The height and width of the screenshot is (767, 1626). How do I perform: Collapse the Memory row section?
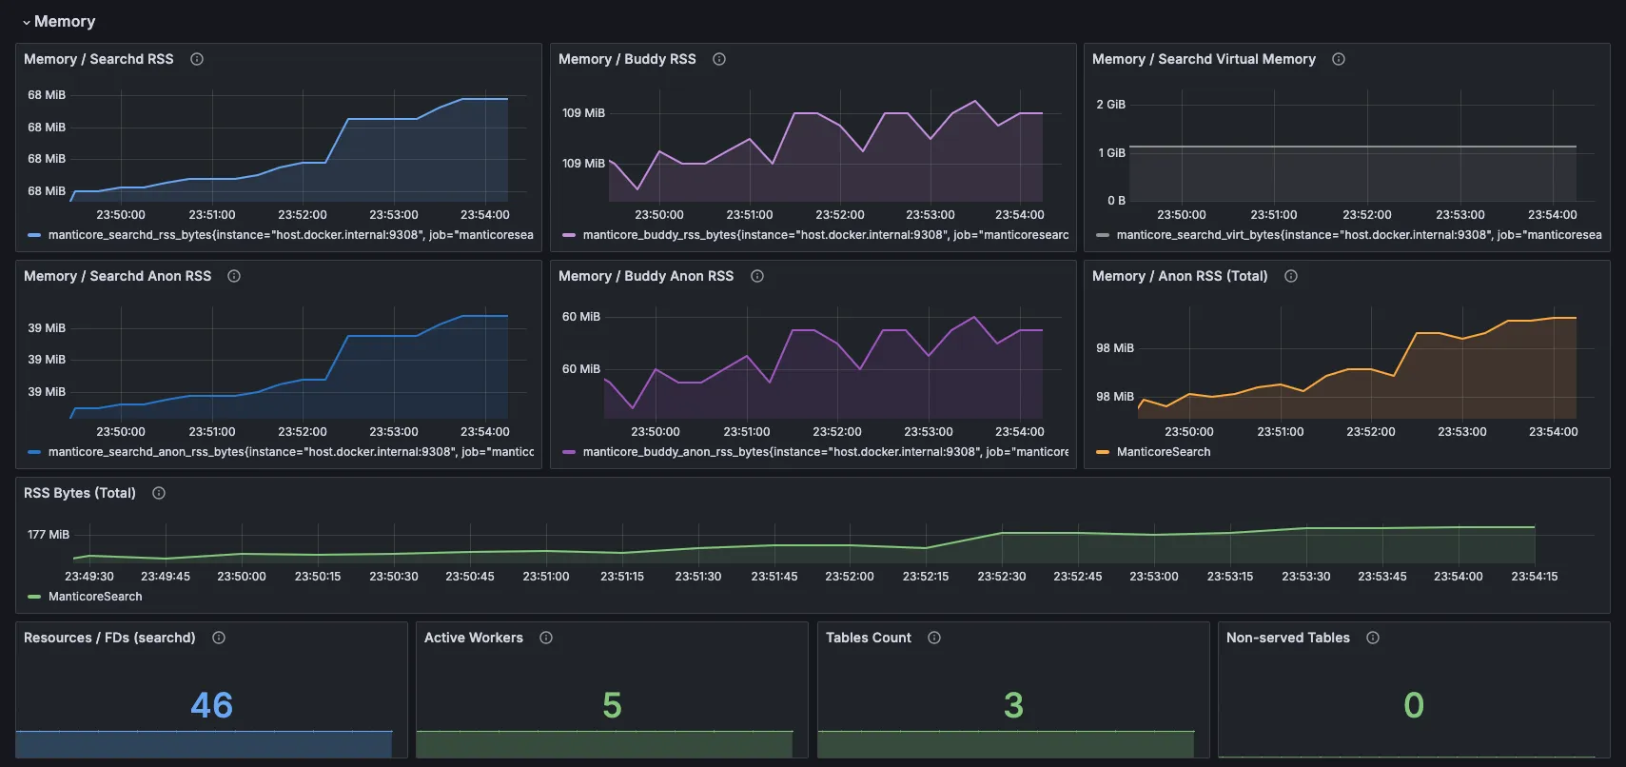coord(27,22)
